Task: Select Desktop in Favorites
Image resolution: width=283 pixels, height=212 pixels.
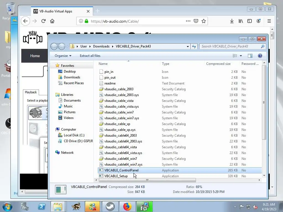Action: click(70, 71)
